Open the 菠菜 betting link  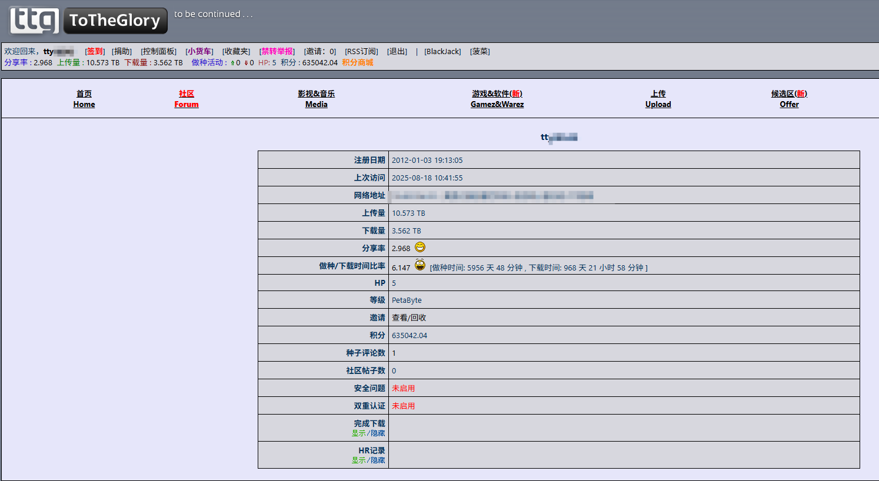pyautogui.click(x=480, y=52)
